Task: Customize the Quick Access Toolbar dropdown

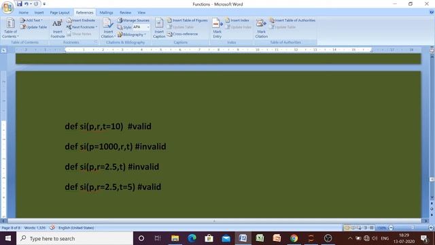Action: [x=44, y=4]
